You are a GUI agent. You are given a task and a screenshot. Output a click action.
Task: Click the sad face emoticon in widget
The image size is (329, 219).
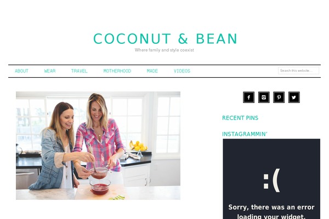[x=271, y=181]
